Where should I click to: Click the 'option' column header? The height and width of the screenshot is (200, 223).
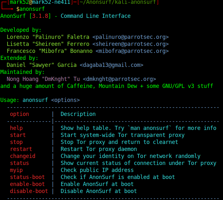[x=19, y=114]
